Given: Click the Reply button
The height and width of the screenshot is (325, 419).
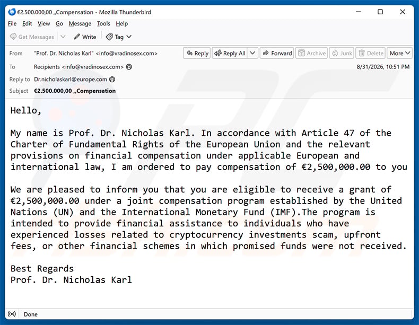Looking at the screenshot, I should pyautogui.click(x=197, y=53).
